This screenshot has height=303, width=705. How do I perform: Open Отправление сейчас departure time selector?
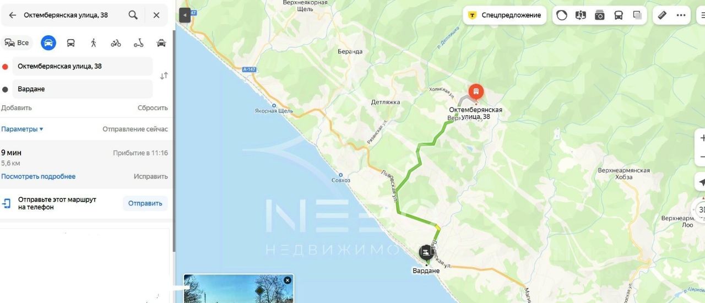135,129
